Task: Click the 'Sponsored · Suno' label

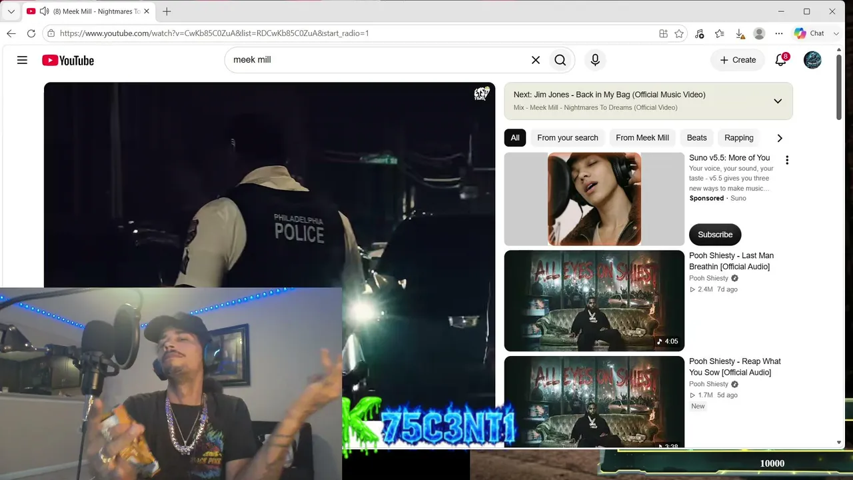Action: 718,198
